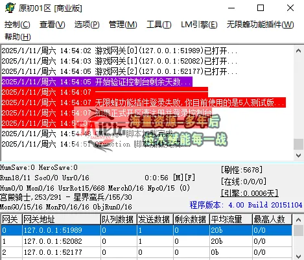
Task: Select gateway row 127.0.0.1:51989
Action: click(x=146, y=230)
